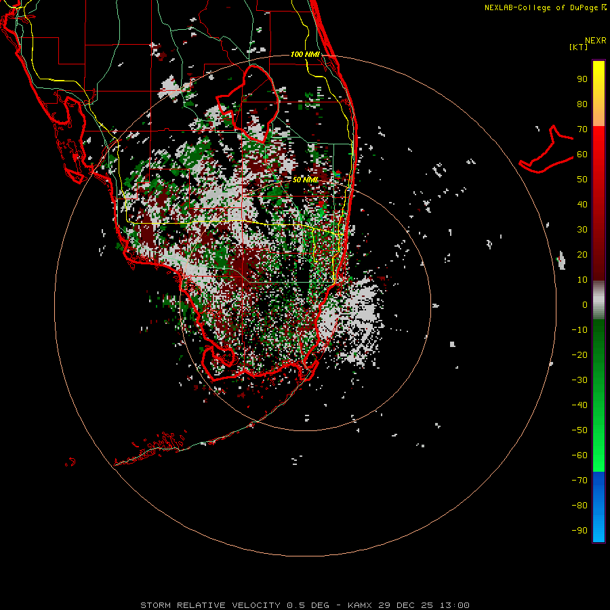
Task: Click the NEXR label above color scale
Action: pyautogui.click(x=595, y=41)
